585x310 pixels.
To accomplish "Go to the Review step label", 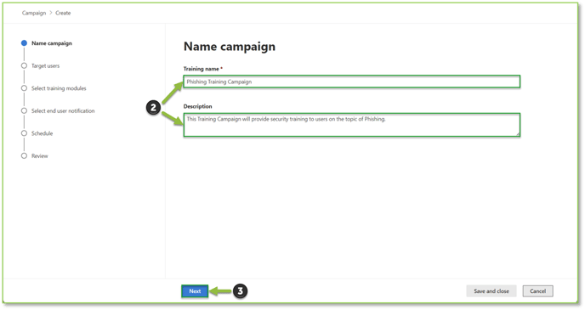I will (x=40, y=156).
